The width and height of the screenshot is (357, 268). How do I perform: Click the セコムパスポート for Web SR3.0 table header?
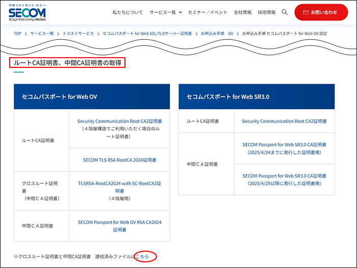(257, 96)
